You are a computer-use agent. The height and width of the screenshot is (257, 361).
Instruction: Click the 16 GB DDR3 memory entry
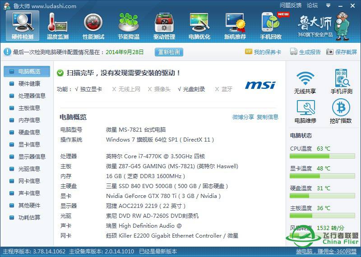click(x=145, y=176)
